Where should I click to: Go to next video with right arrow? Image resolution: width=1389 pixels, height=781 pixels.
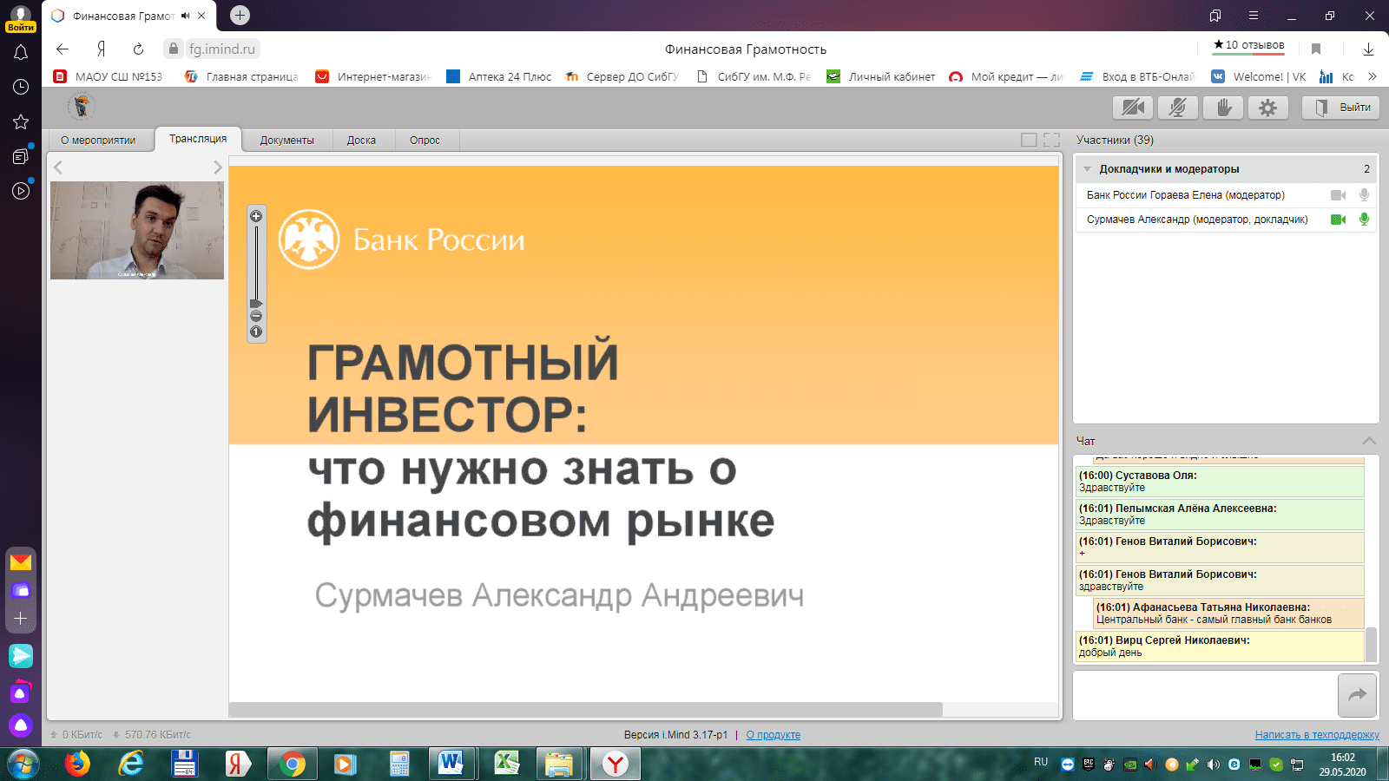218,167
